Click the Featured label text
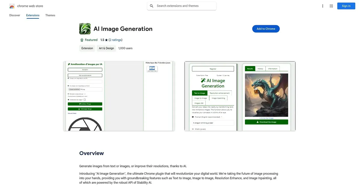 pyautogui.click(x=91, y=40)
